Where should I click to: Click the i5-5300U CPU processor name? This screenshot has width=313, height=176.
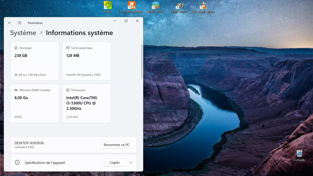(82, 103)
